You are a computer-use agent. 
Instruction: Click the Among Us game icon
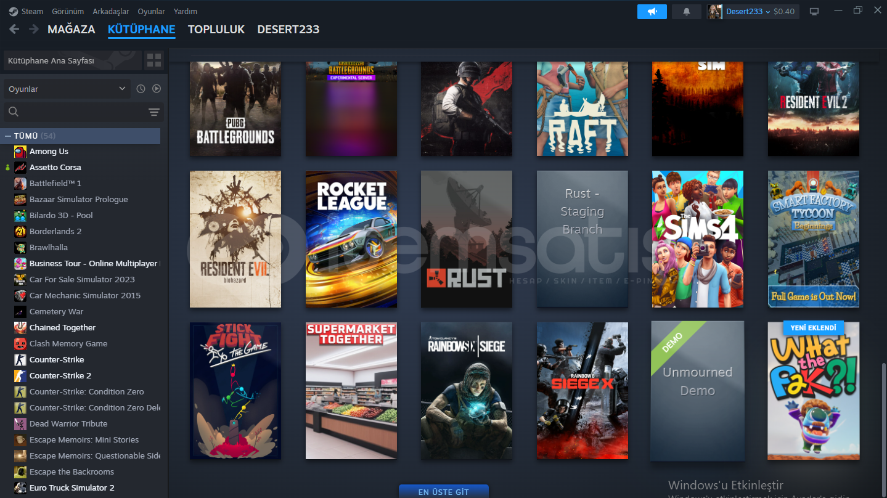click(20, 152)
